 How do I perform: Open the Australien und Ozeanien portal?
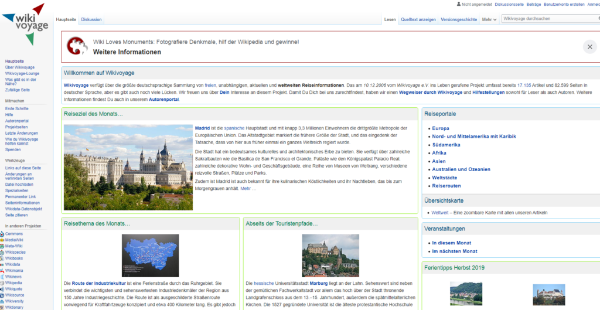coord(461,169)
